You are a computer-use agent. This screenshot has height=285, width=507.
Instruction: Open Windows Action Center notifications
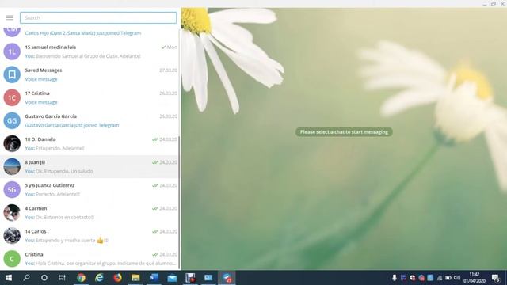coord(496,278)
